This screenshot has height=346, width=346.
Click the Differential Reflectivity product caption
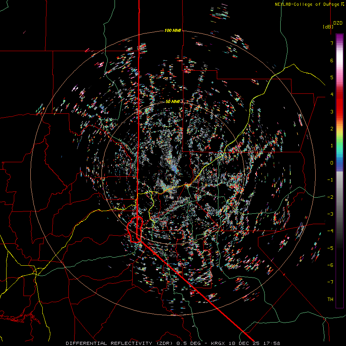(173, 343)
